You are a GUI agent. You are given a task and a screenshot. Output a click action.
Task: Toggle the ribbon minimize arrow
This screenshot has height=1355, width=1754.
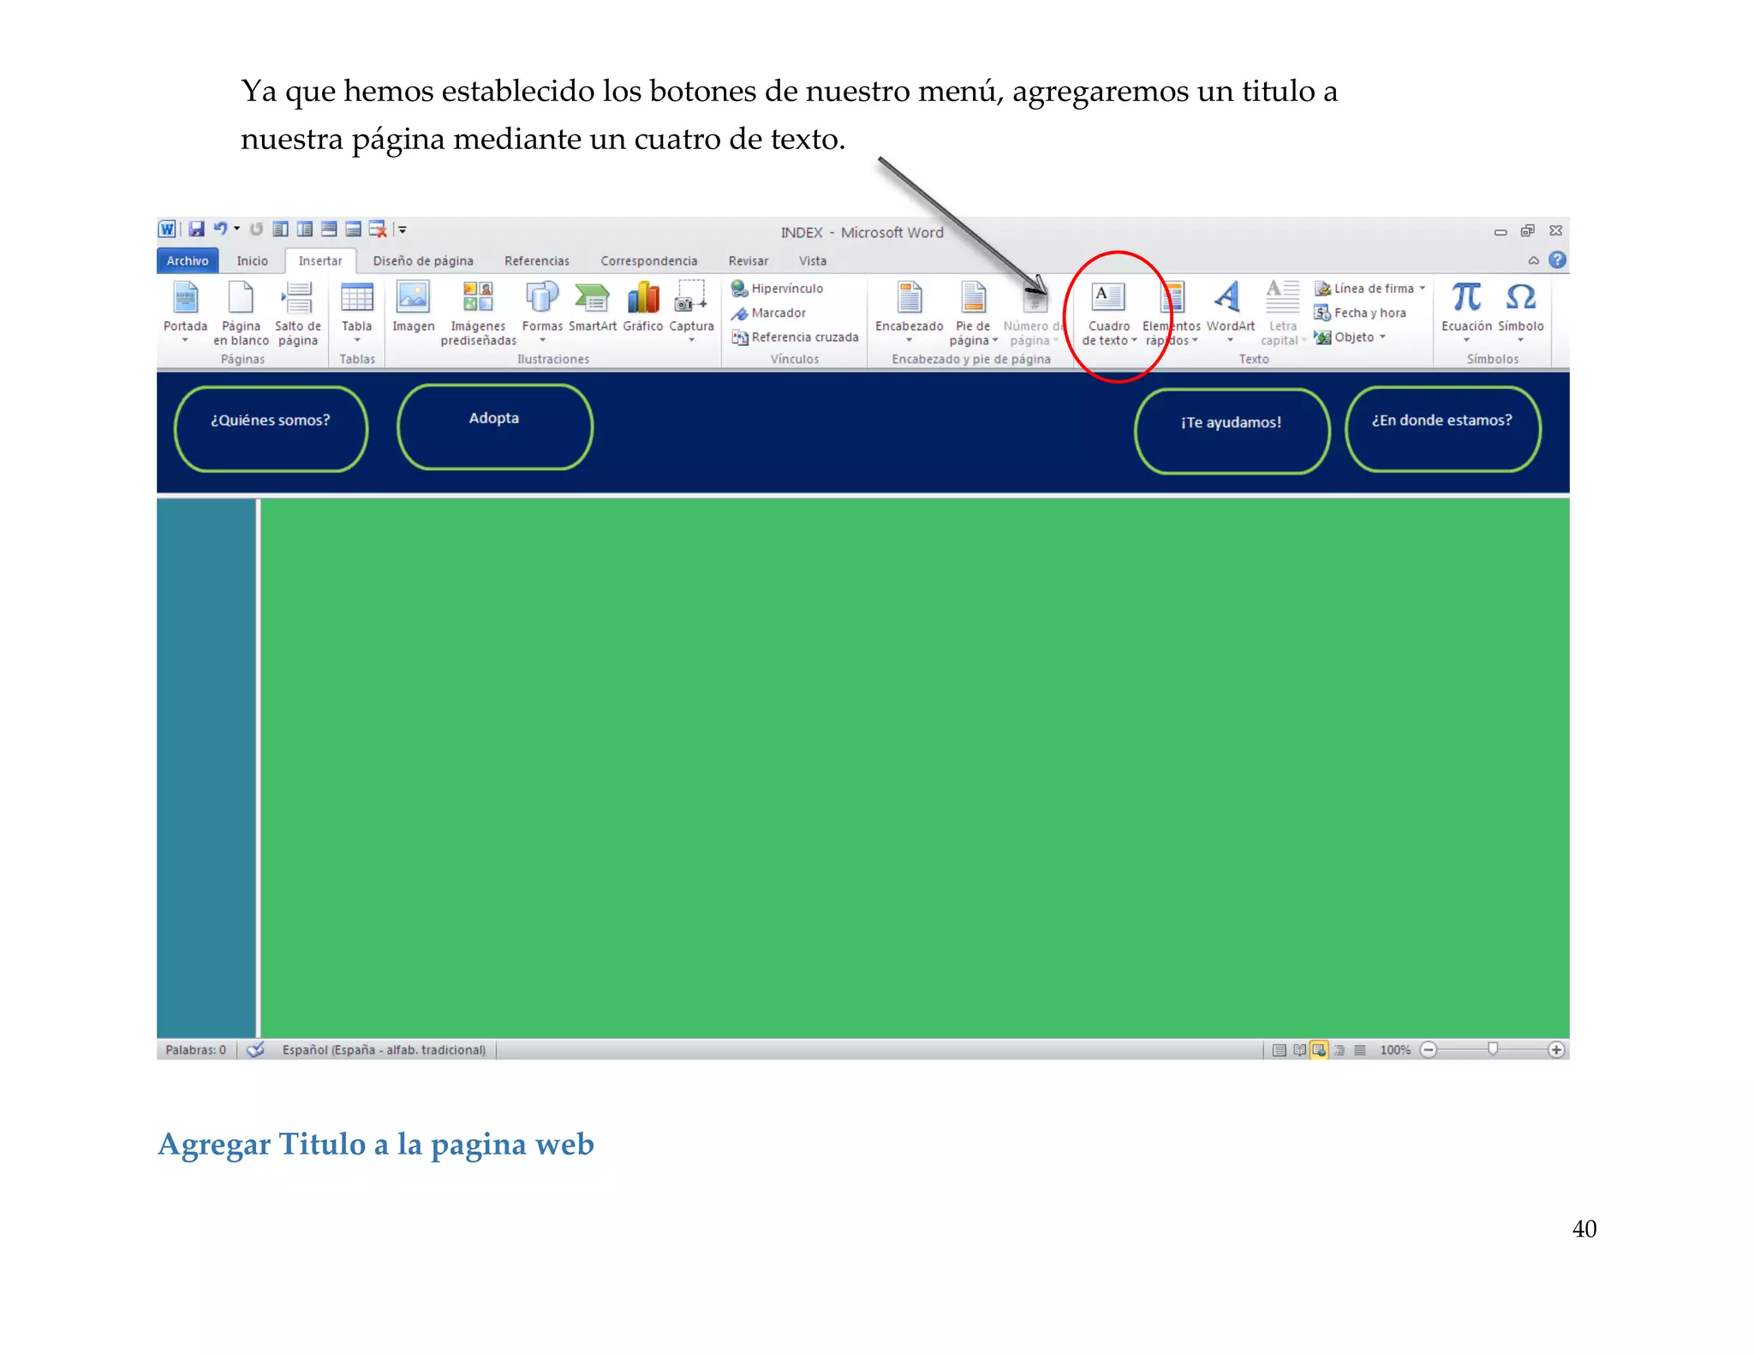1533,260
